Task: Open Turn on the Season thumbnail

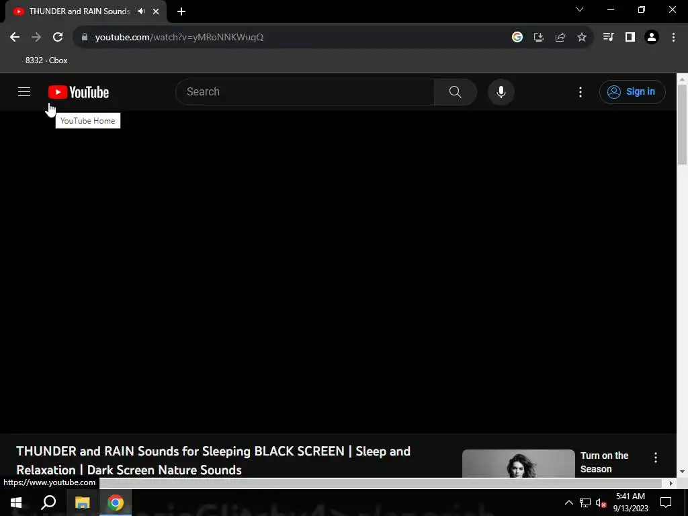Action: pyautogui.click(x=518, y=464)
